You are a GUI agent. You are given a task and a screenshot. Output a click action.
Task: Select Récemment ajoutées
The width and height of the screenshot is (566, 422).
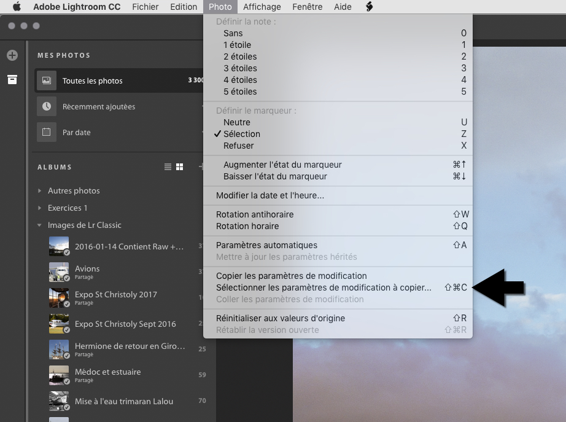click(x=119, y=106)
